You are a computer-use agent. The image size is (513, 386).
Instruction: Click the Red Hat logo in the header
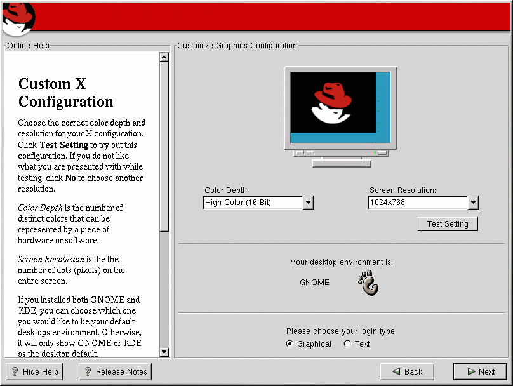click(x=18, y=19)
